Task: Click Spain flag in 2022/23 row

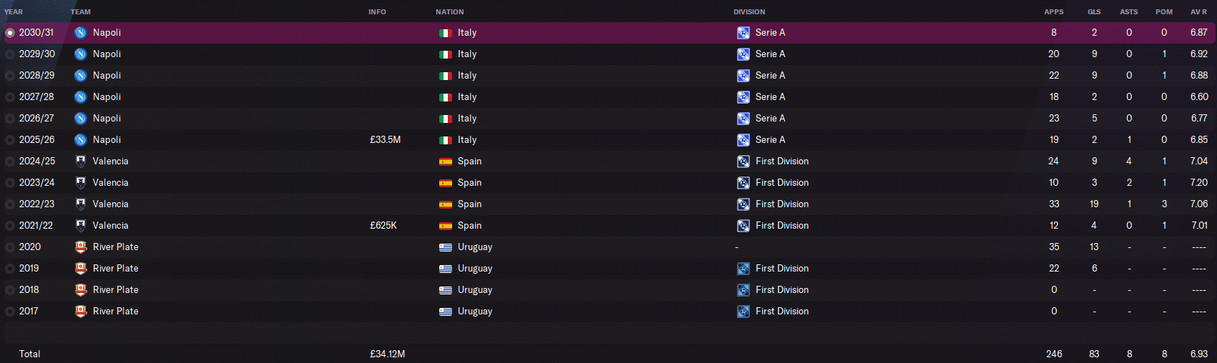Action: 446,204
